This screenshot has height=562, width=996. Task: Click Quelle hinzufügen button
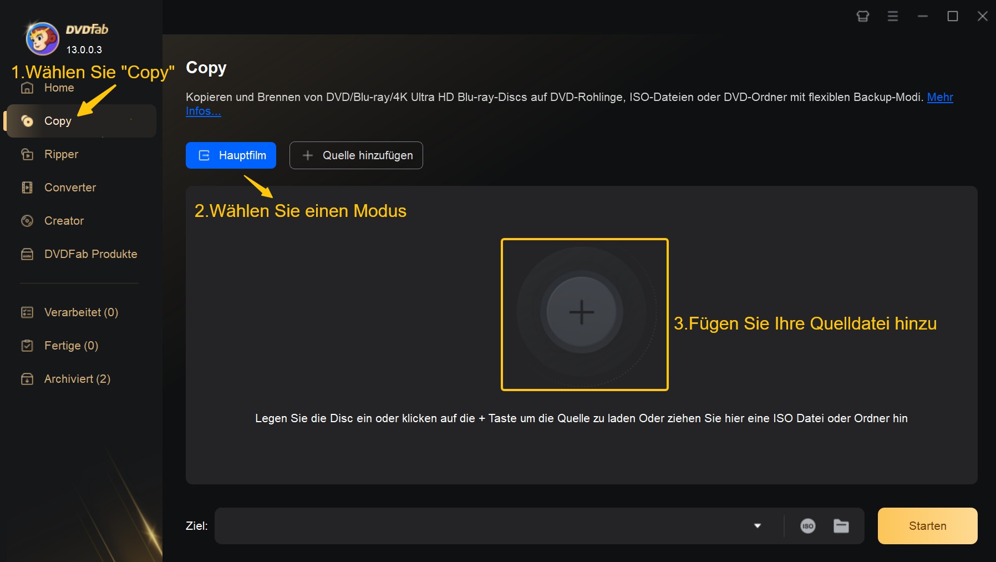pyautogui.click(x=356, y=155)
